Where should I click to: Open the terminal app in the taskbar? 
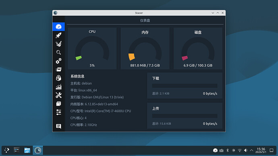click(x=17, y=150)
